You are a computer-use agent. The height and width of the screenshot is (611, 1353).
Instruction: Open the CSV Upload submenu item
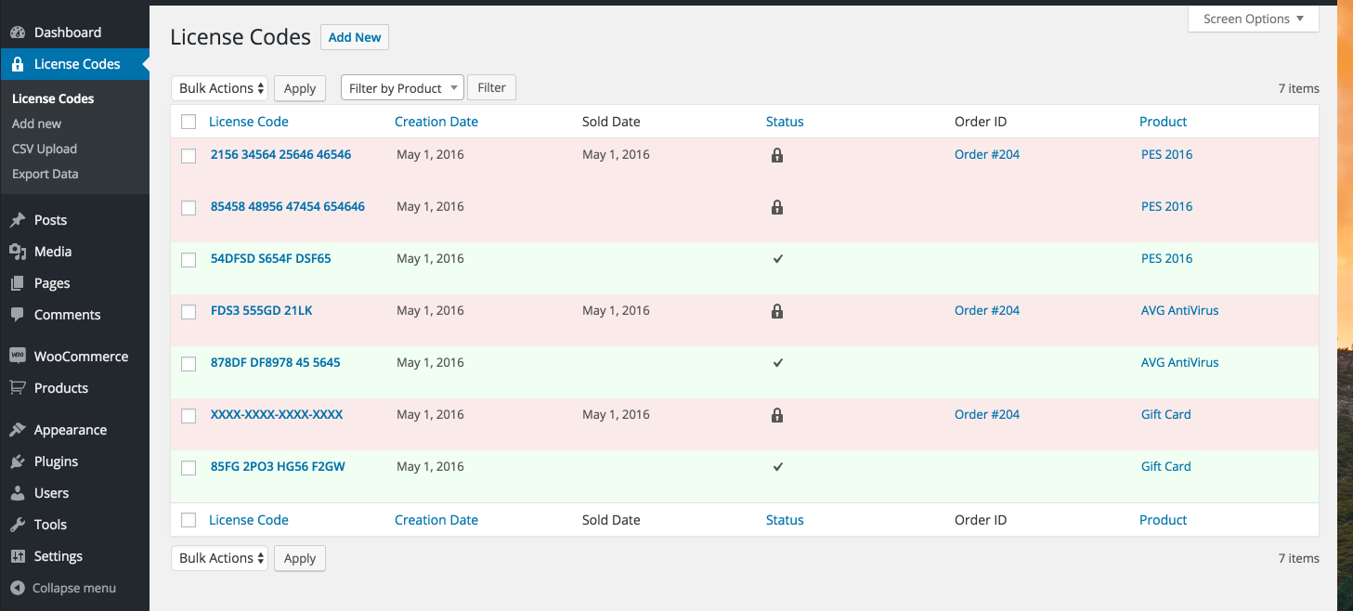point(45,149)
